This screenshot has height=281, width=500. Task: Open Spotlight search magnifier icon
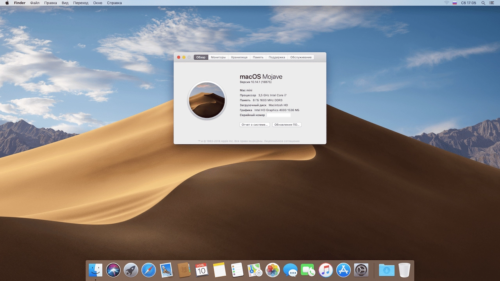(483, 3)
